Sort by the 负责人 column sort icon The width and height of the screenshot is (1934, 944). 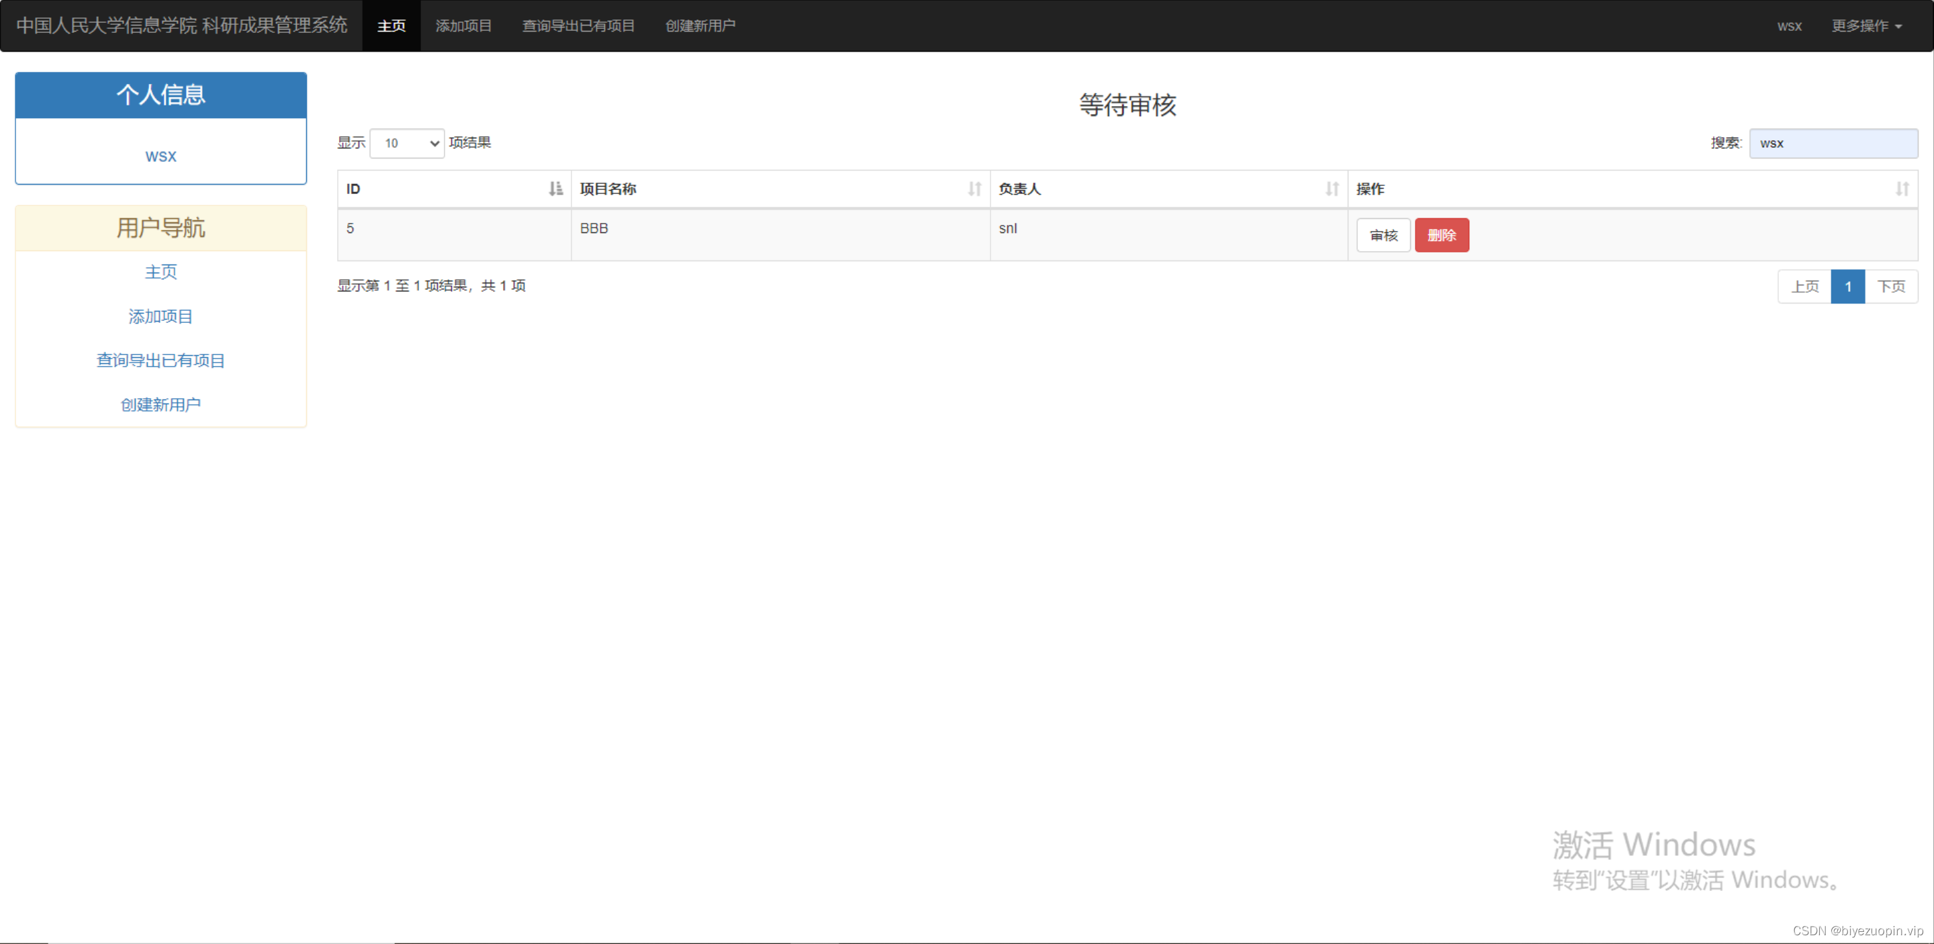(x=1332, y=189)
